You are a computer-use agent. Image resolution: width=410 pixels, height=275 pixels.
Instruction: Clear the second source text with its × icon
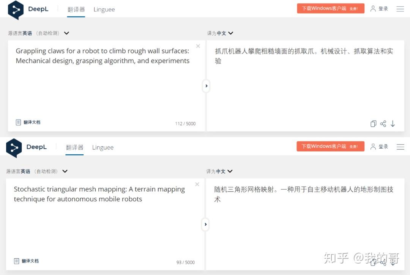(197, 184)
